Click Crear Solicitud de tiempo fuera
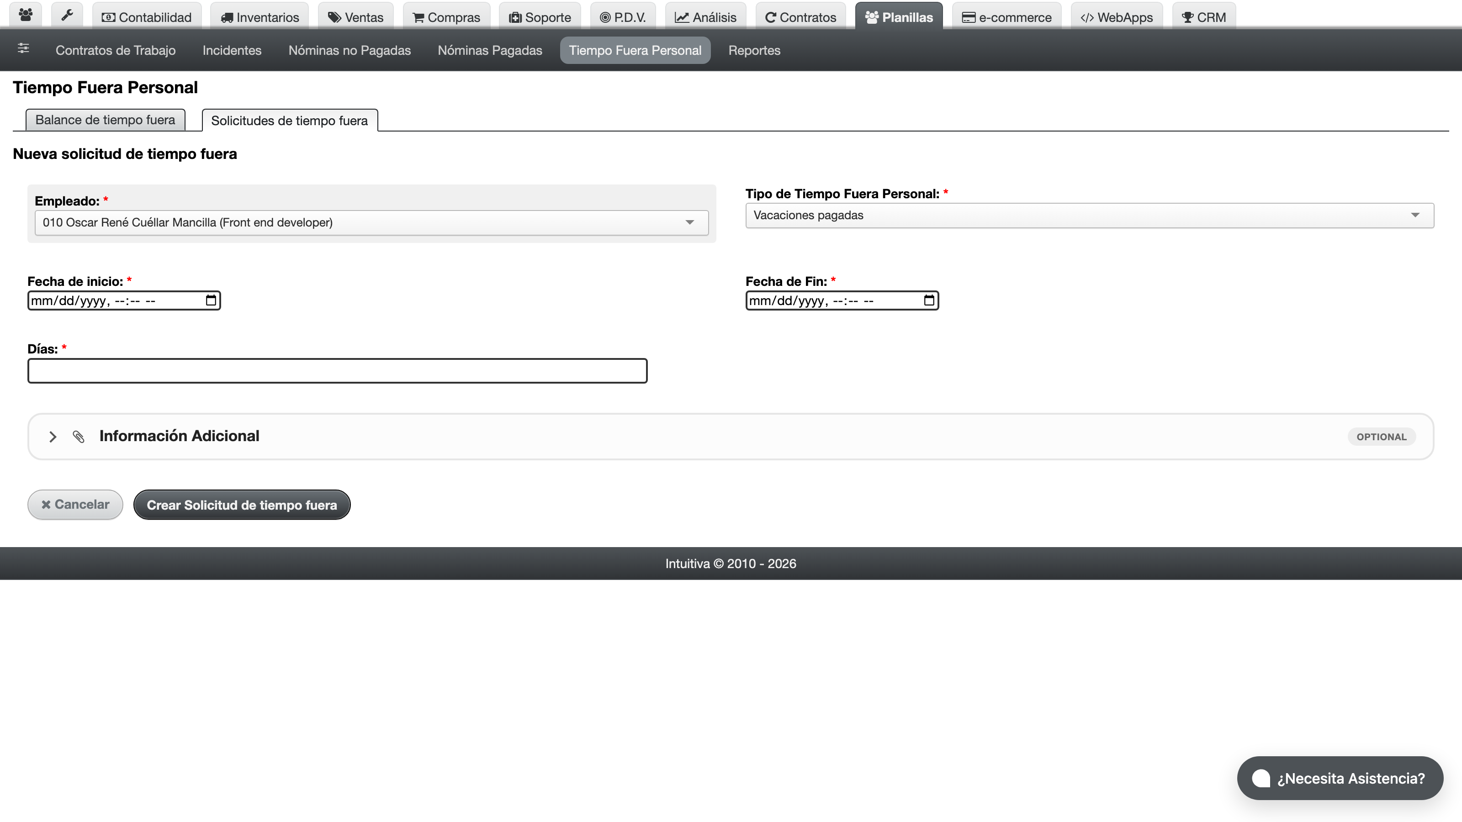Image resolution: width=1462 pixels, height=822 pixels. coord(242,504)
